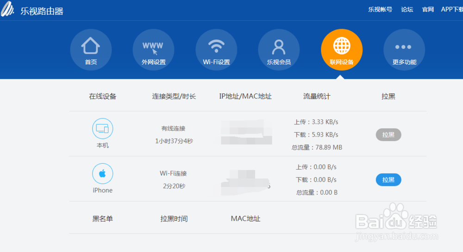Viewport: 463px width, 252px height.
Task: Click the 拉黑 column header
Action: [388, 96]
